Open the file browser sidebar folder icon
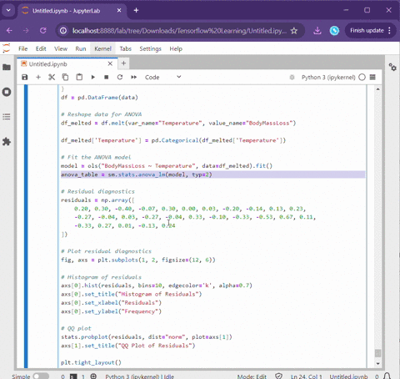This screenshot has width=400, height=379. tap(7, 67)
